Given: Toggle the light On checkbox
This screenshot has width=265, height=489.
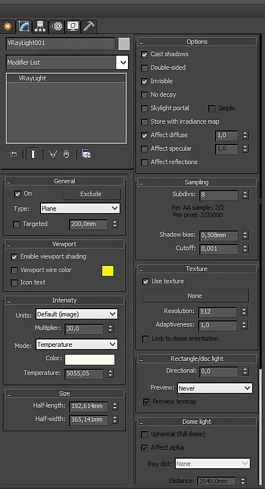Looking at the screenshot, I should [x=17, y=194].
